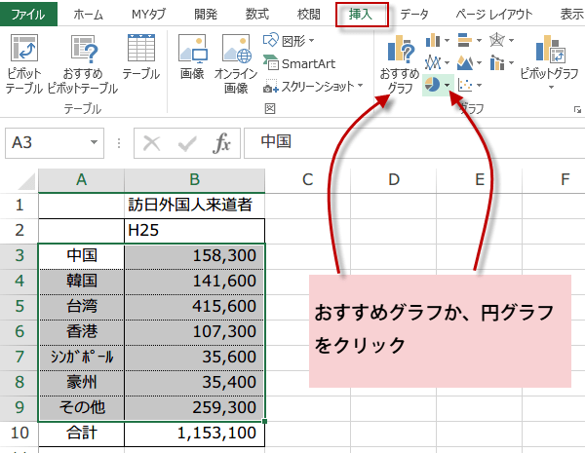This screenshot has width=585, height=453.
Task: Select the 挿入 (Insert) tab
Action: [x=361, y=15]
